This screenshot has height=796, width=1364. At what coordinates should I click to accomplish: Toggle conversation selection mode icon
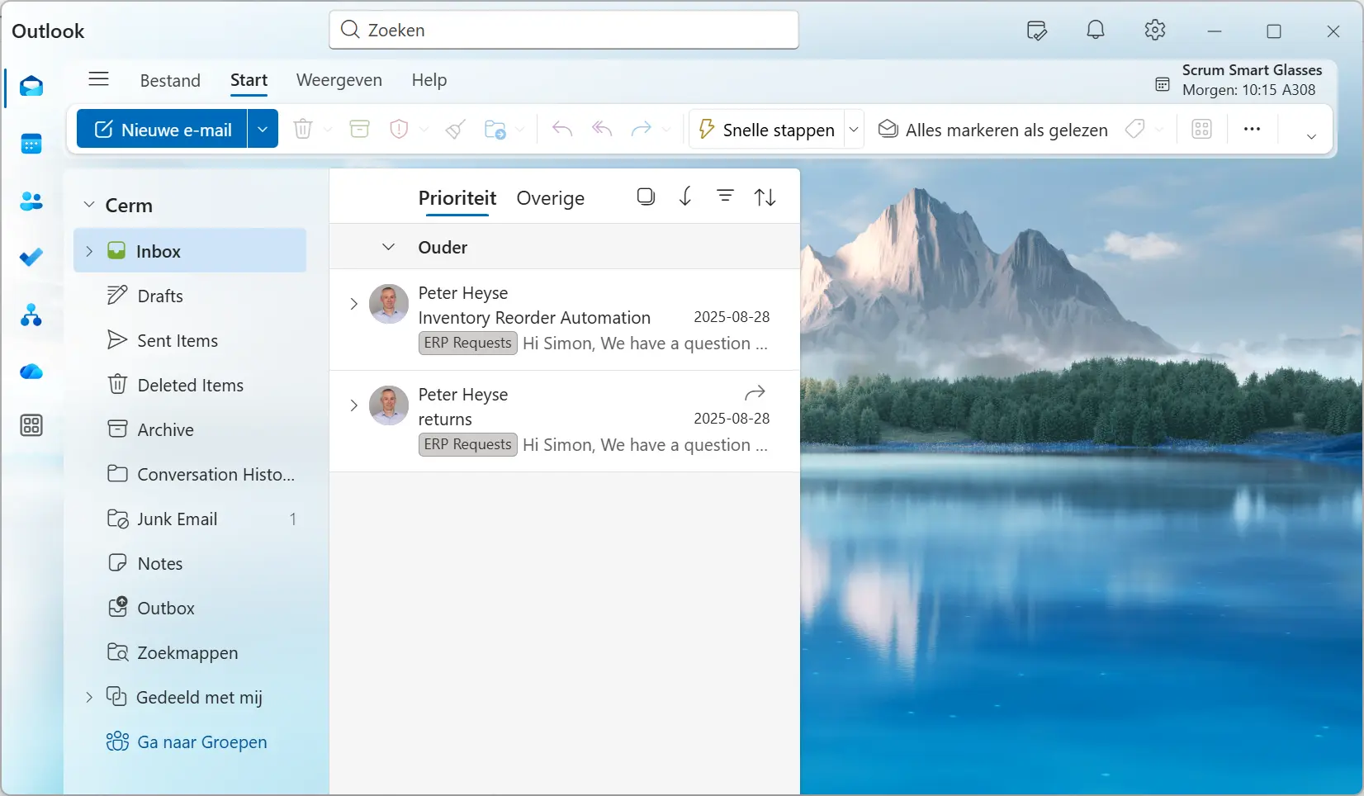tap(646, 197)
